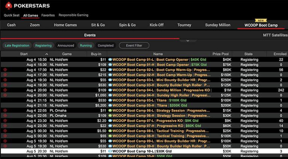
Task: Click knockout icon in Boot Camp 07-L row
Action: coord(5,121)
